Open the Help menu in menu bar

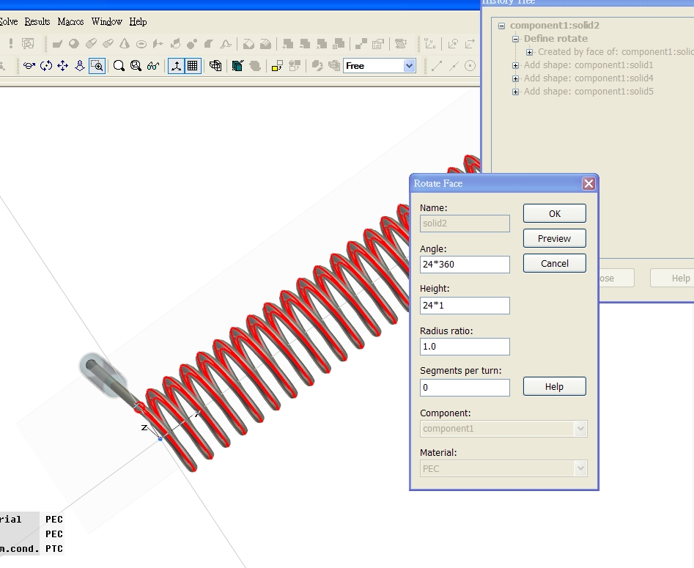pos(138,21)
